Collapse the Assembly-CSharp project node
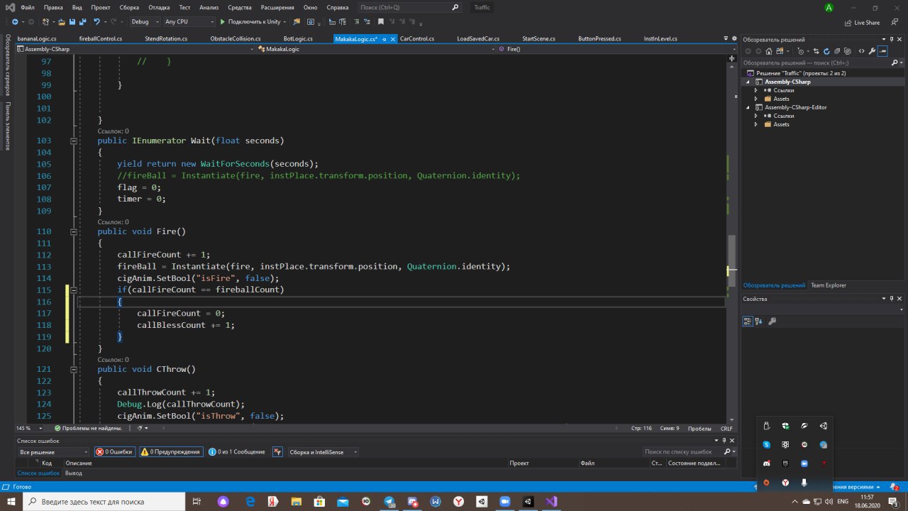Image resolution: width=908 pixels, height=511 pixels. (x=748, y=82)
